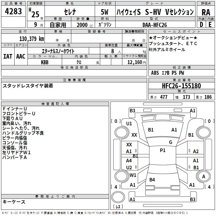Select the P1 roof damage marker

163,150
